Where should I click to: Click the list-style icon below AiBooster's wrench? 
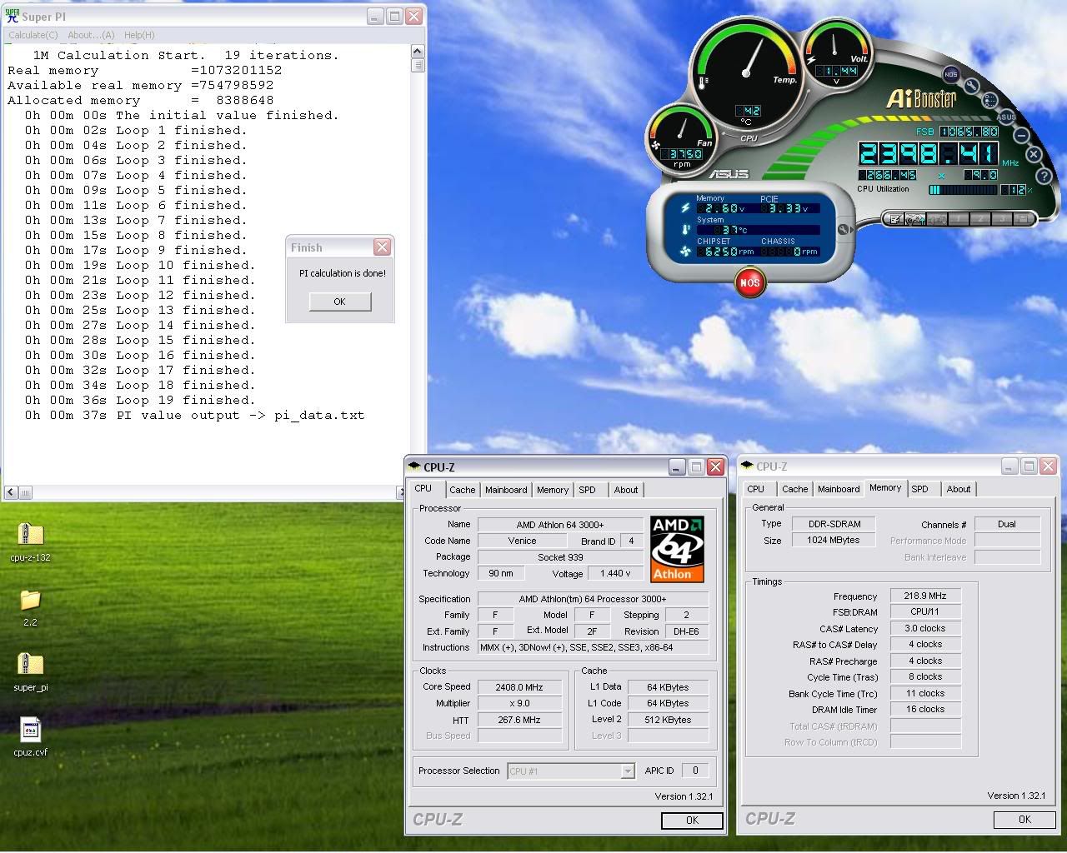(989, 101)
